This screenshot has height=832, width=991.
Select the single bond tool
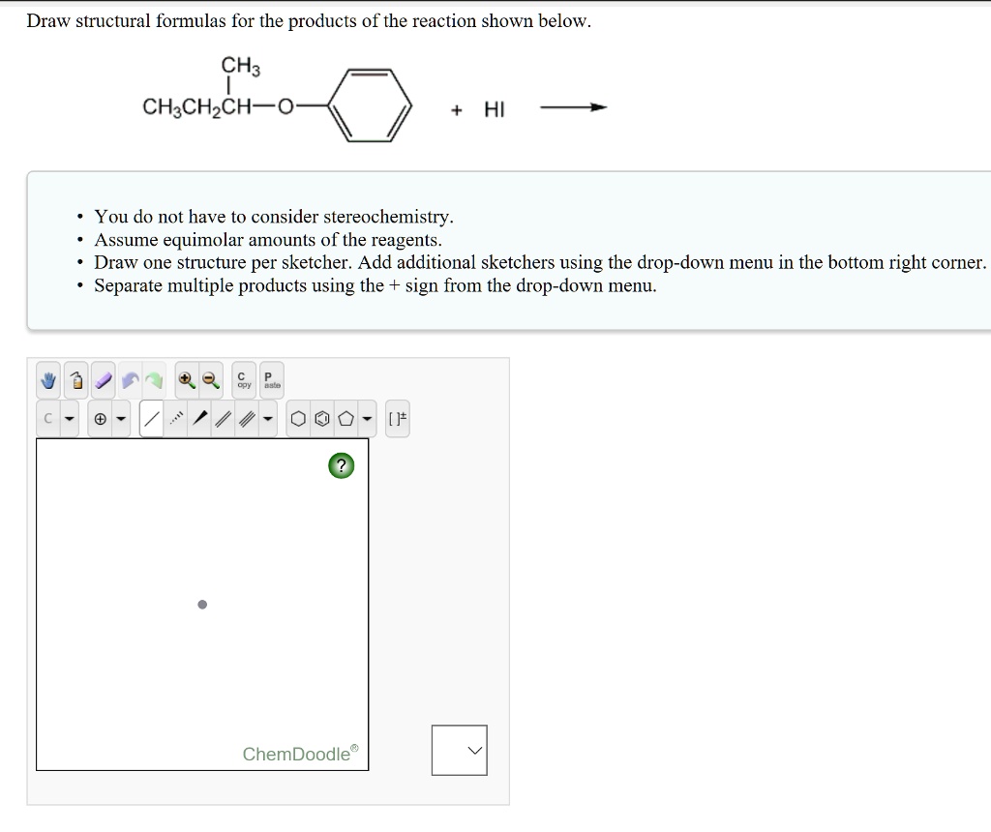tap(153, 418)
